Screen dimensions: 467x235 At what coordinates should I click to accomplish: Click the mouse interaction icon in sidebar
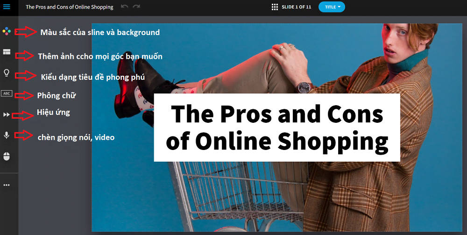click(x=7, y=156)
